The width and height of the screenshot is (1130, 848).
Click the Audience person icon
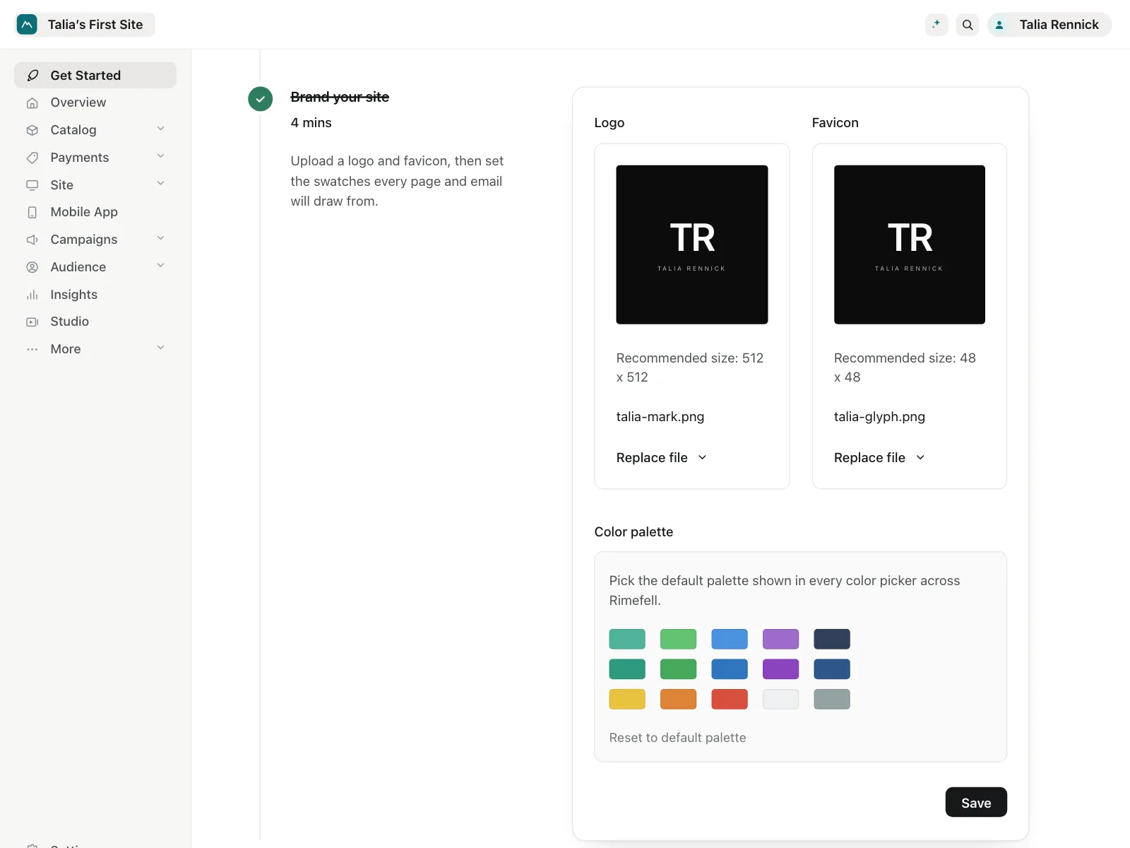[x=32, y=267]
